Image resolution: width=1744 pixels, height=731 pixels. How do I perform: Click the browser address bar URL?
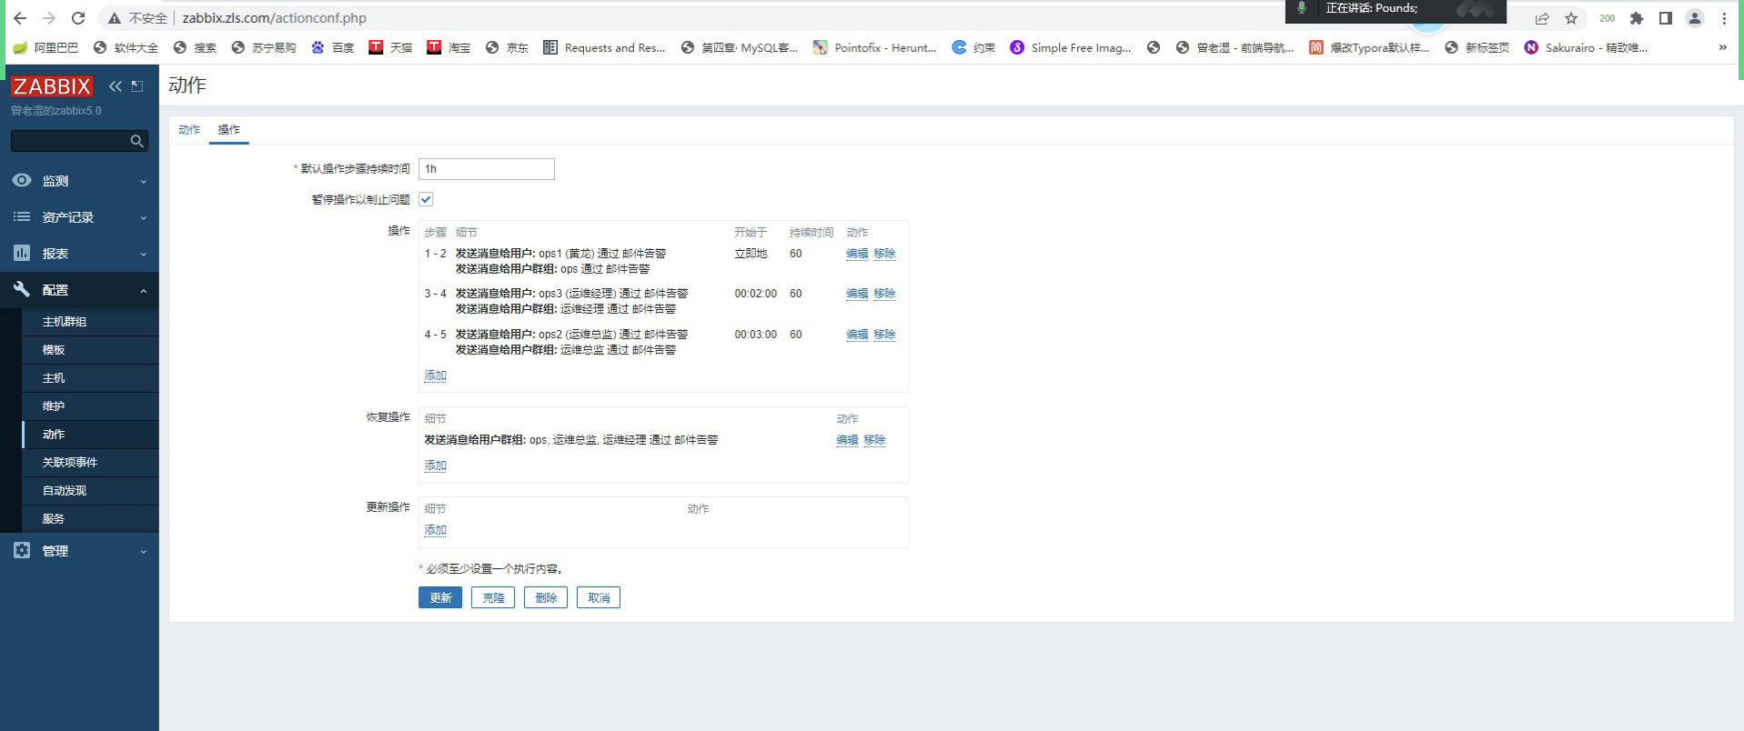274,18
